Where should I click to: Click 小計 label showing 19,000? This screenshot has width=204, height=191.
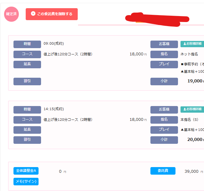(x=164, y=81)
